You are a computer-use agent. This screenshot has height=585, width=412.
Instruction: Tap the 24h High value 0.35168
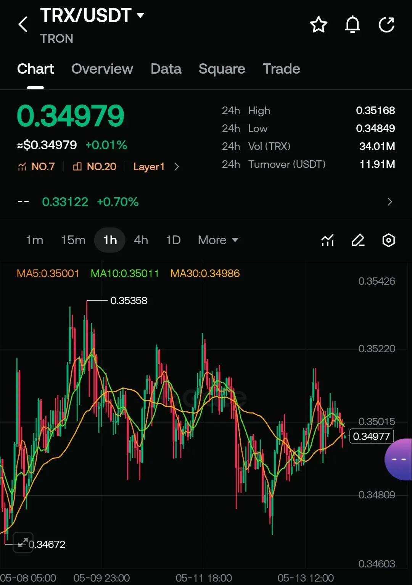[375, 110]
